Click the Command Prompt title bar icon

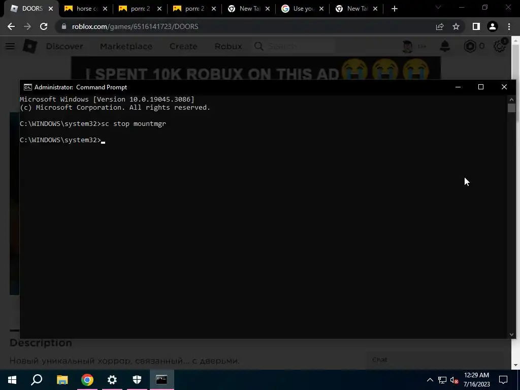(28, 87)
